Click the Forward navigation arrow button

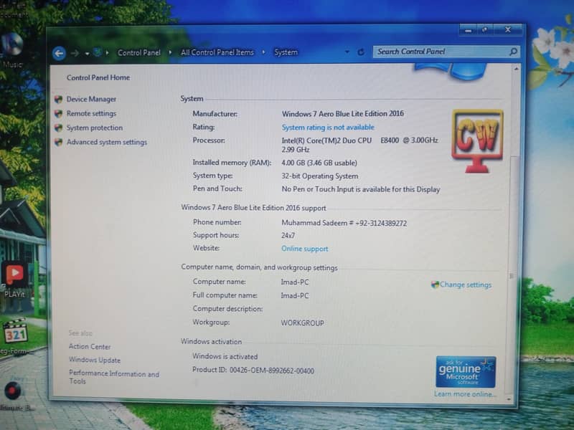point(75,52)
